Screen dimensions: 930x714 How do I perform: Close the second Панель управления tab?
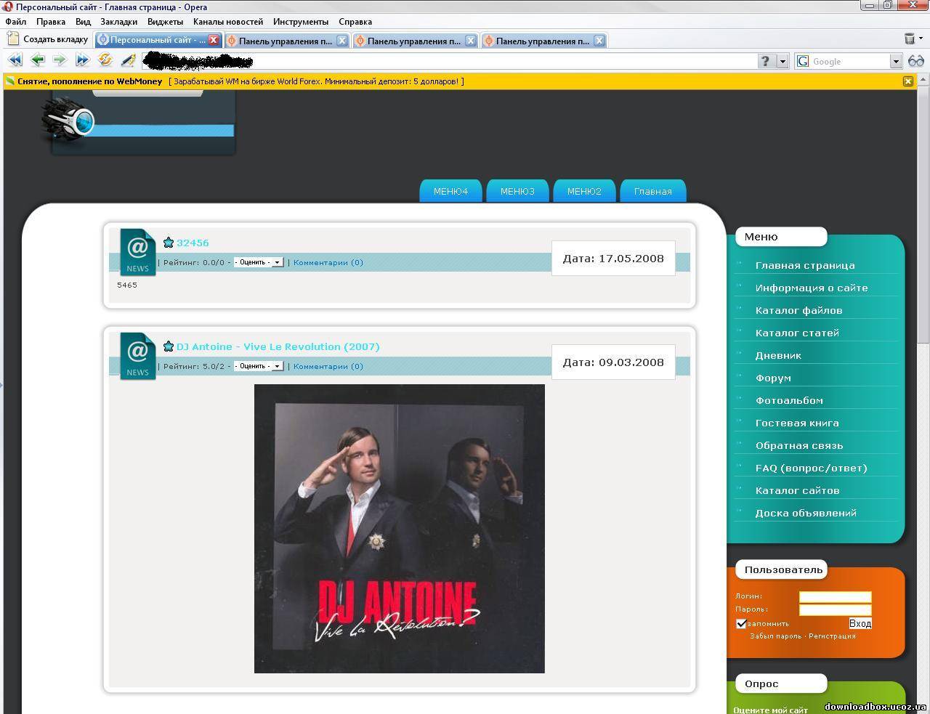coord(470,41)
